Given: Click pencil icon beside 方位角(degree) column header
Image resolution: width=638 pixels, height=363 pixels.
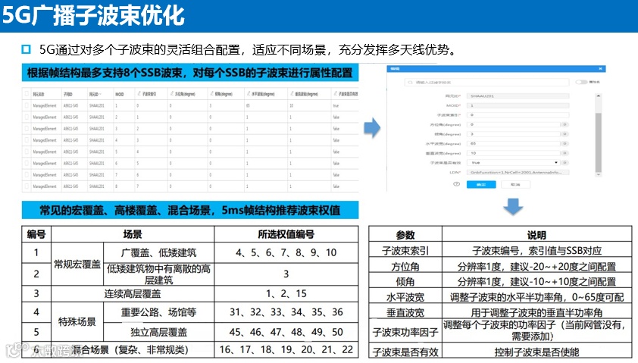Looking at the screenshot, I should [172, 94].
